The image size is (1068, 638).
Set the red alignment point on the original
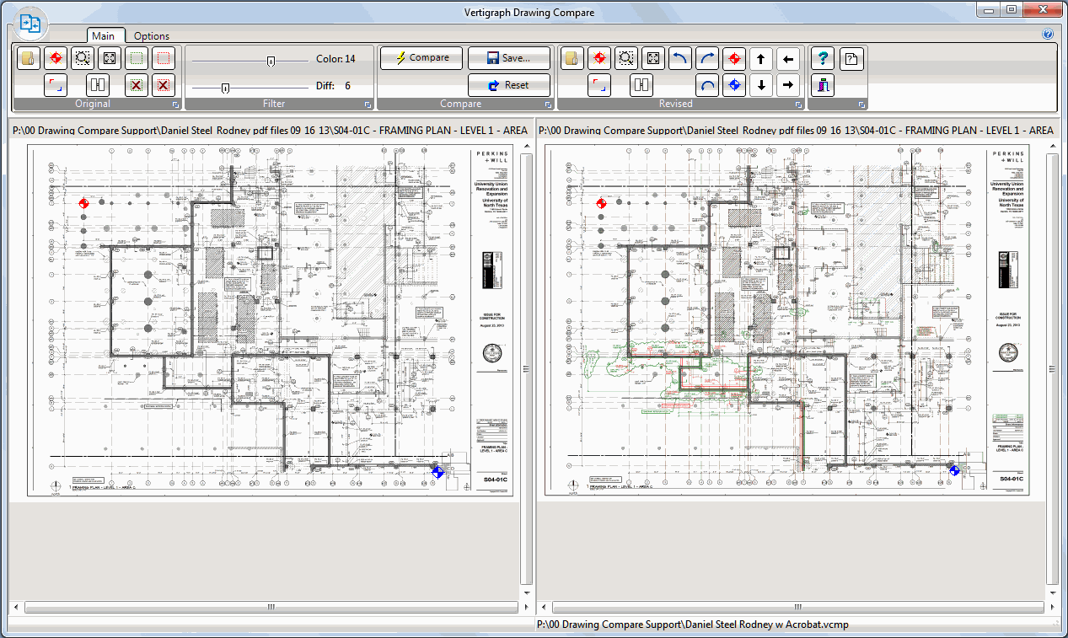pos(56,58)
